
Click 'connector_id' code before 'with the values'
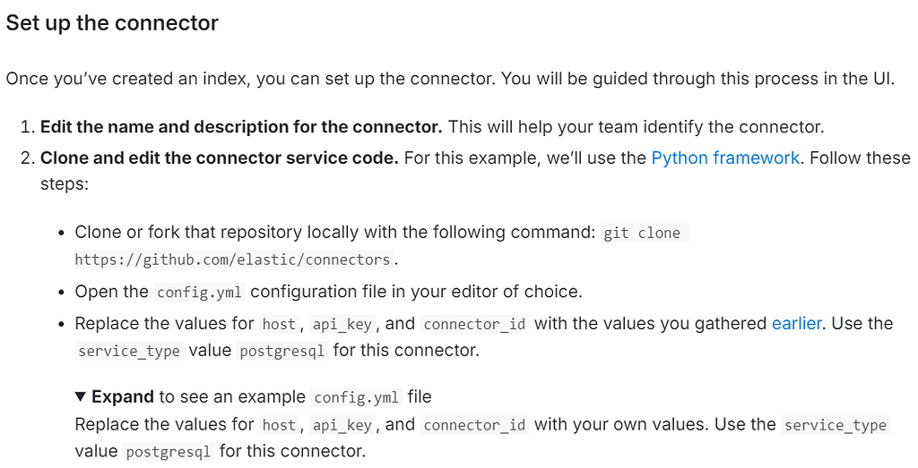click(x=474, y=324)
